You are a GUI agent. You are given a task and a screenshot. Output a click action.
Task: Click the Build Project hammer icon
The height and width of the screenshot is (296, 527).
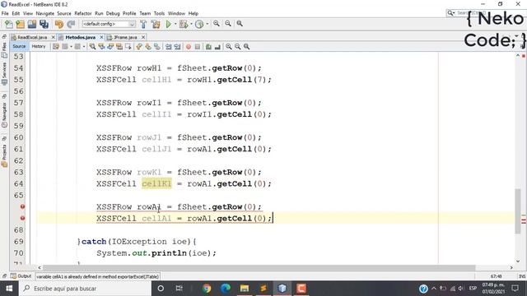pyautogui.click(x=143, y=24)
